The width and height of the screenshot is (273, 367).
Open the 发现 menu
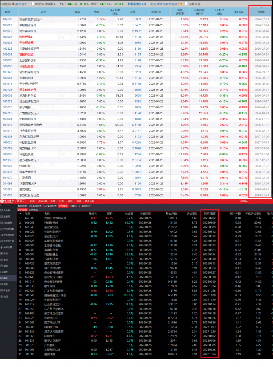61,201
